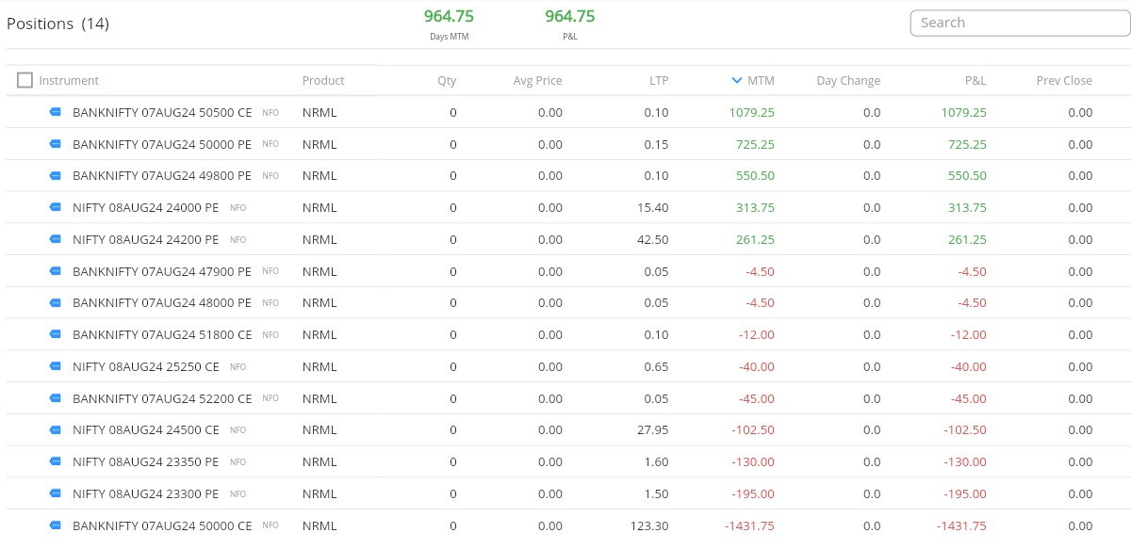Click LTP value 123.30
The height and width of the screenshot is (549, 1131).
pos(649,526)
